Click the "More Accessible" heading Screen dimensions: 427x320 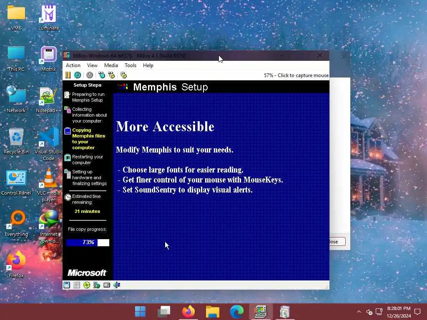165,127
